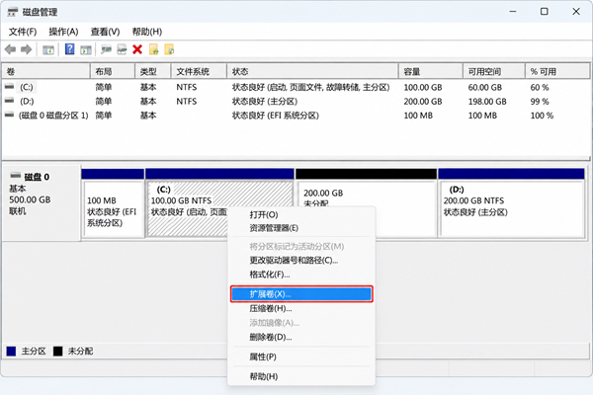Click the drive icon beside (C:) in volume list
Screen dimensions: 593x395
click(9, 87)
